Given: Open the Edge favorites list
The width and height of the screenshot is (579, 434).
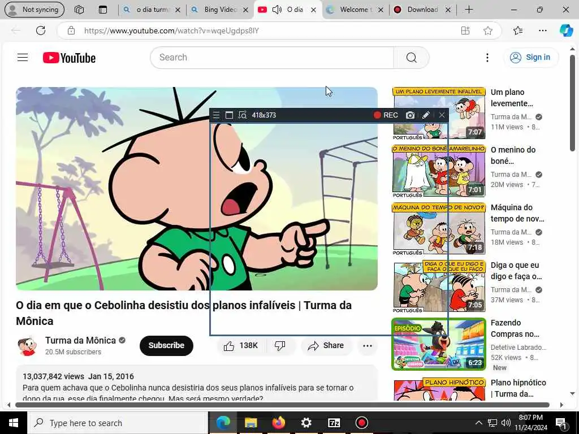Looking at the screenshot, I should 518,31.
